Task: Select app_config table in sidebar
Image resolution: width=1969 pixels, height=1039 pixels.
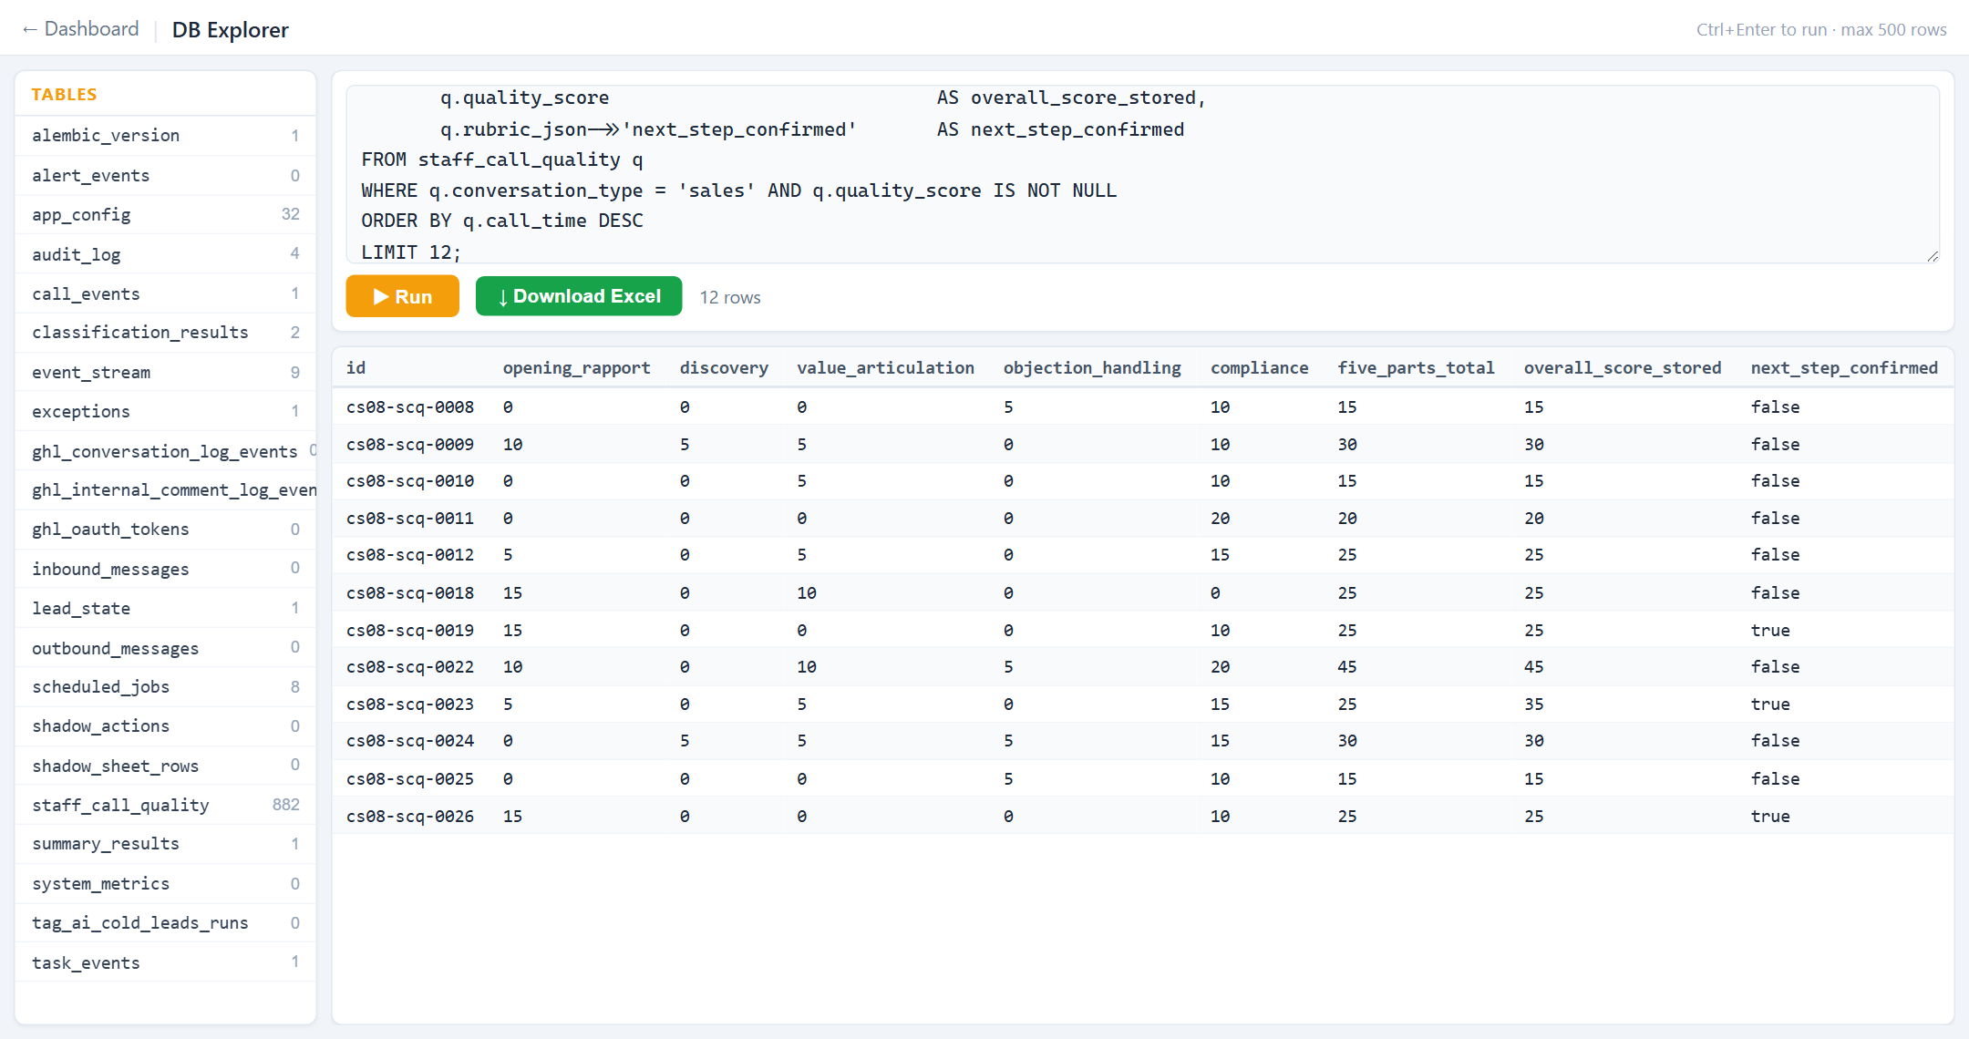Action: click(x=165, y=215)
